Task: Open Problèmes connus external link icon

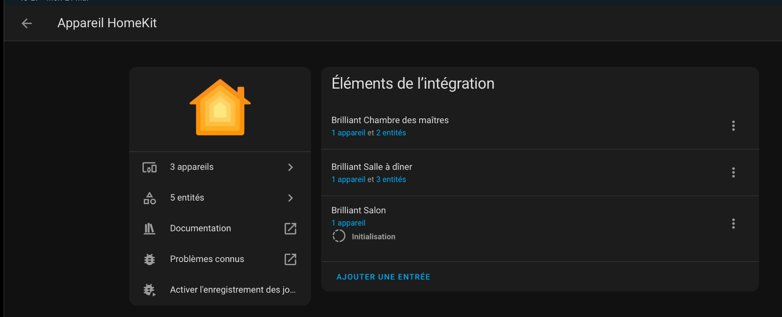Action: coord(290,259)
